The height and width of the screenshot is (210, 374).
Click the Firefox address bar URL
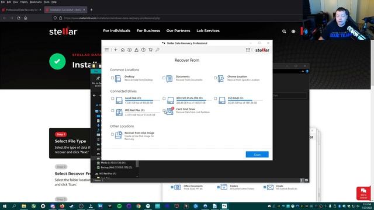point(112,18)
